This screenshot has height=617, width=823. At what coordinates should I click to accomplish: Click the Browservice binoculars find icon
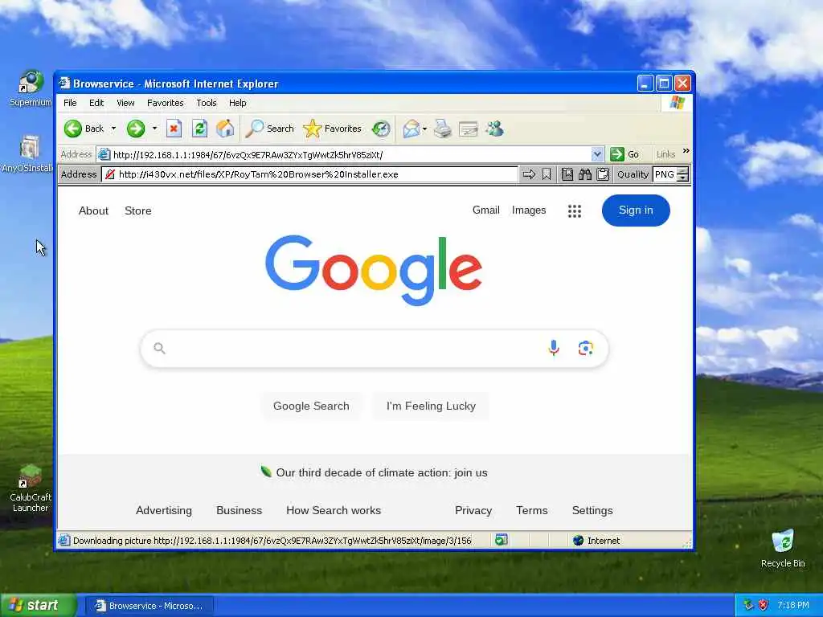click(x=585, y=174)
